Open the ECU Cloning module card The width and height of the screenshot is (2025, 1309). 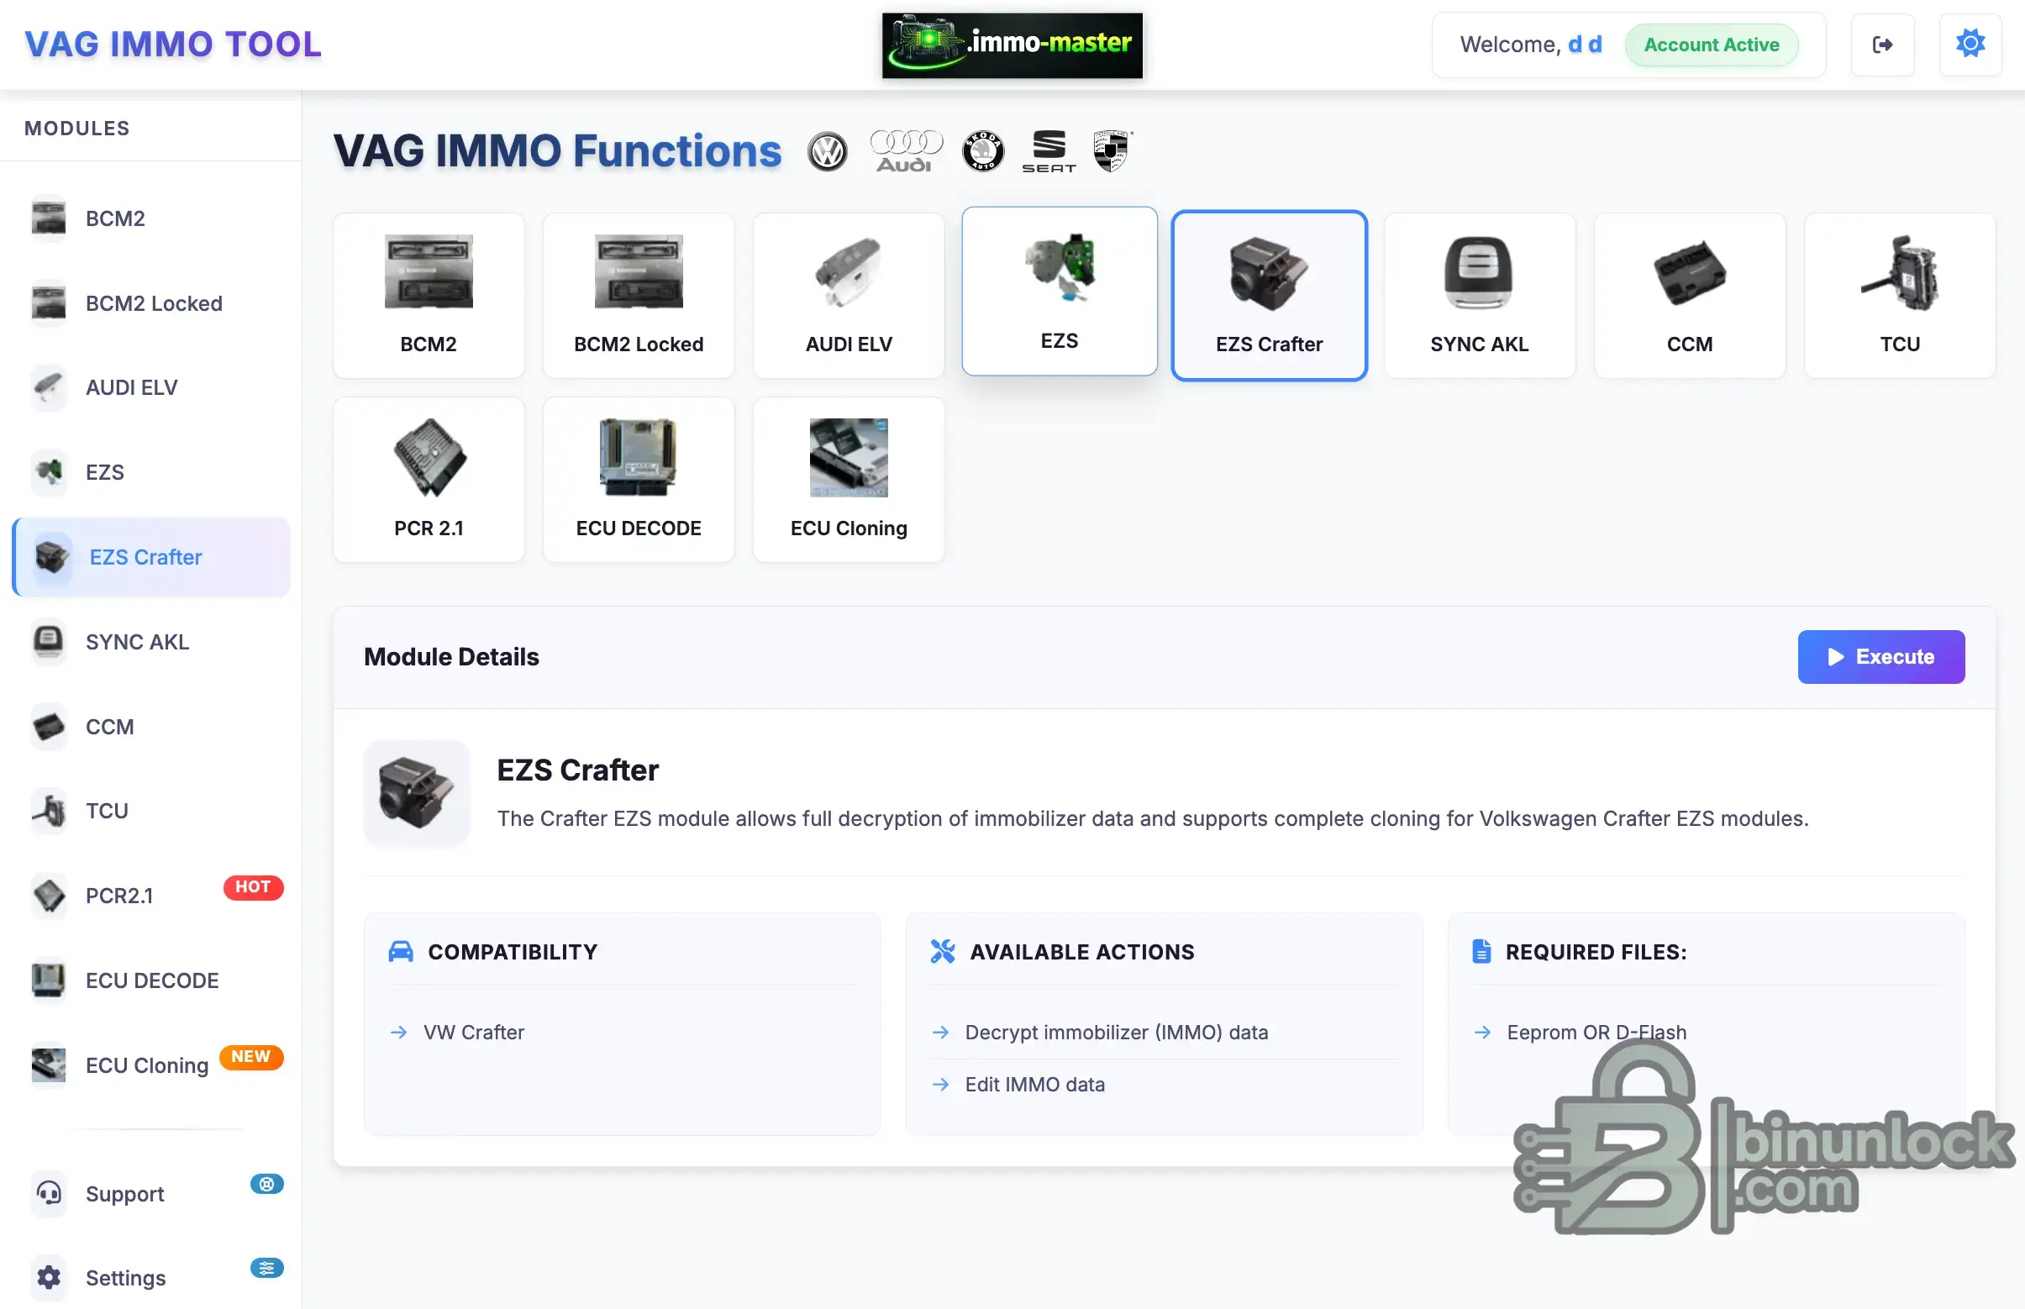pos(848,480)
